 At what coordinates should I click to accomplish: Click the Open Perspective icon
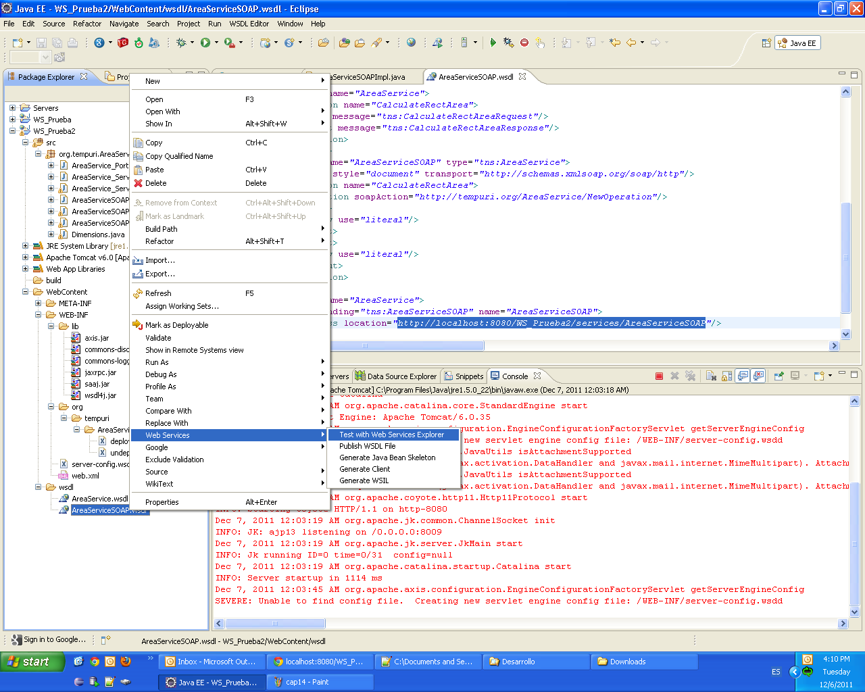[x=766, y=43]
